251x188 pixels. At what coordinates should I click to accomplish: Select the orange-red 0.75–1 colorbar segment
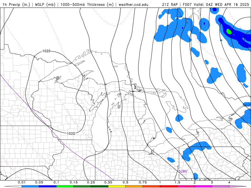pos(152,186)
